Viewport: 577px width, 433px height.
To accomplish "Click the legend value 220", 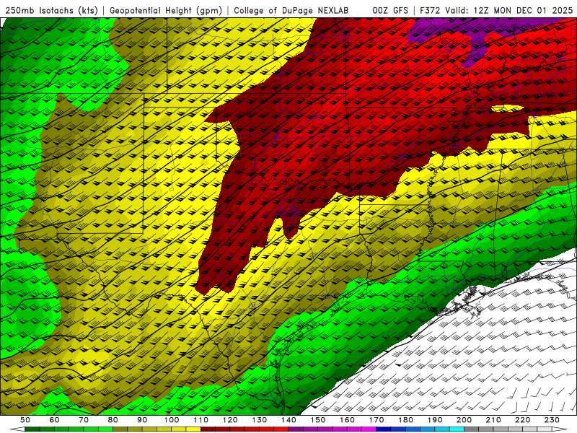I will (x=522, y=420).
